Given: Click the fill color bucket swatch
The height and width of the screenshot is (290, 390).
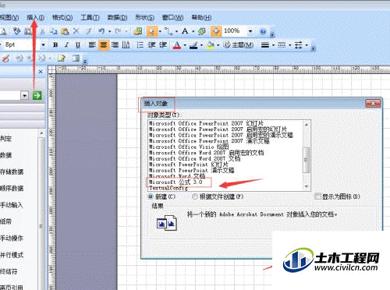Looking at the screenshot, I should tap(210, 45).
